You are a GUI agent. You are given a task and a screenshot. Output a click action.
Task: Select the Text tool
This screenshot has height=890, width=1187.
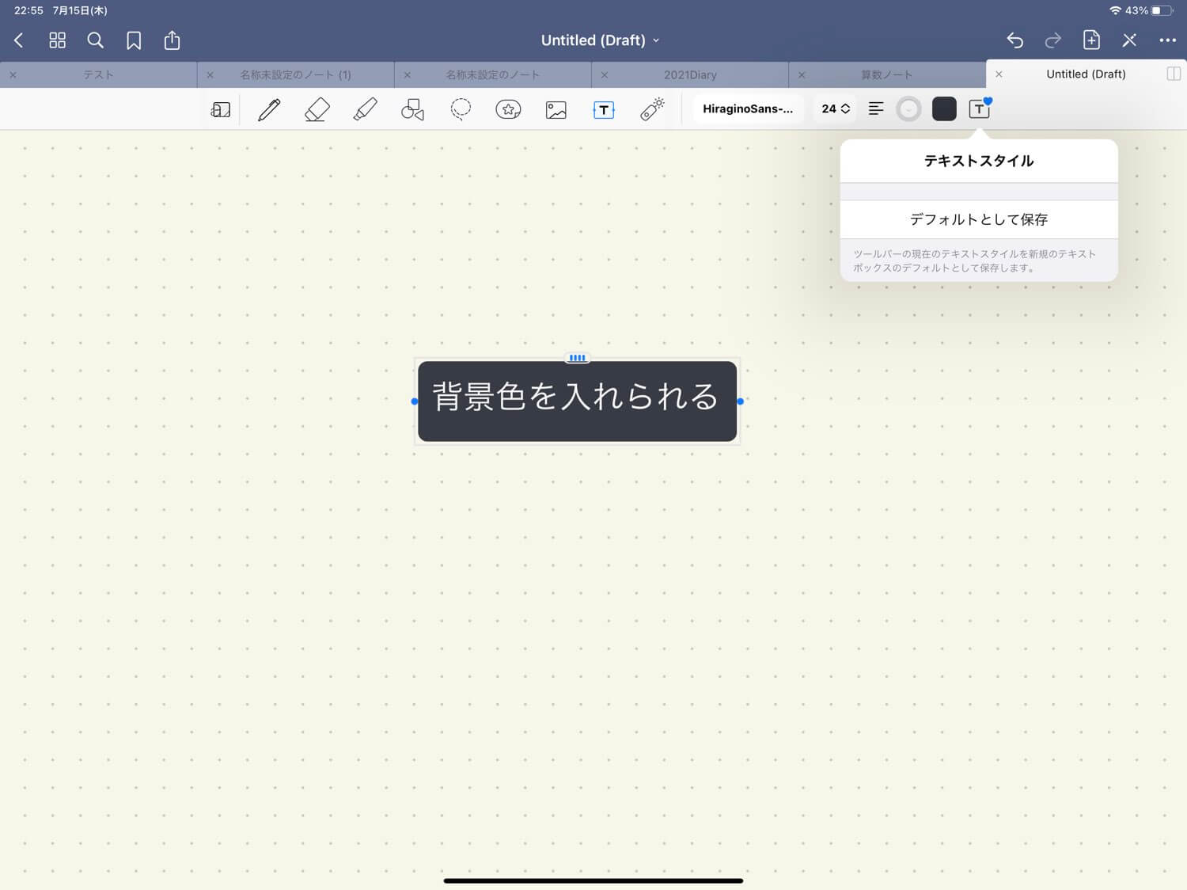(x=604, y=109)
